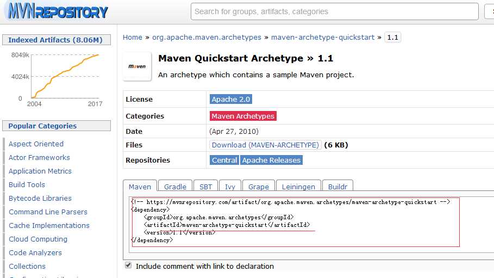The height and width of the screenshot is (278, 494).
Task: Click the Maven artifact logo thumbnail
Action: point(137,66)
